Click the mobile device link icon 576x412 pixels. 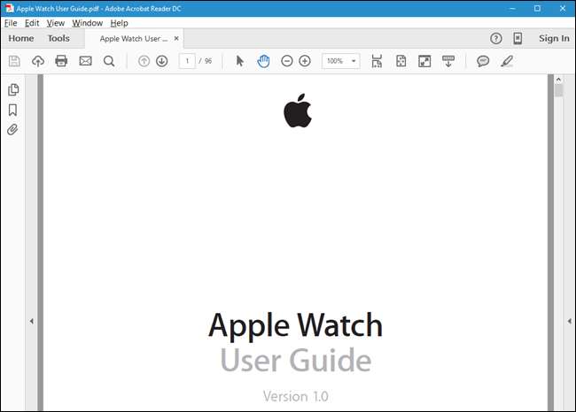(x=518, y=38)
